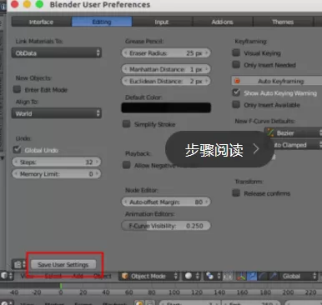Enable Only Insert Available checkbox
The height and width of the screenshot is (305, 322).
tap(236, 105)
